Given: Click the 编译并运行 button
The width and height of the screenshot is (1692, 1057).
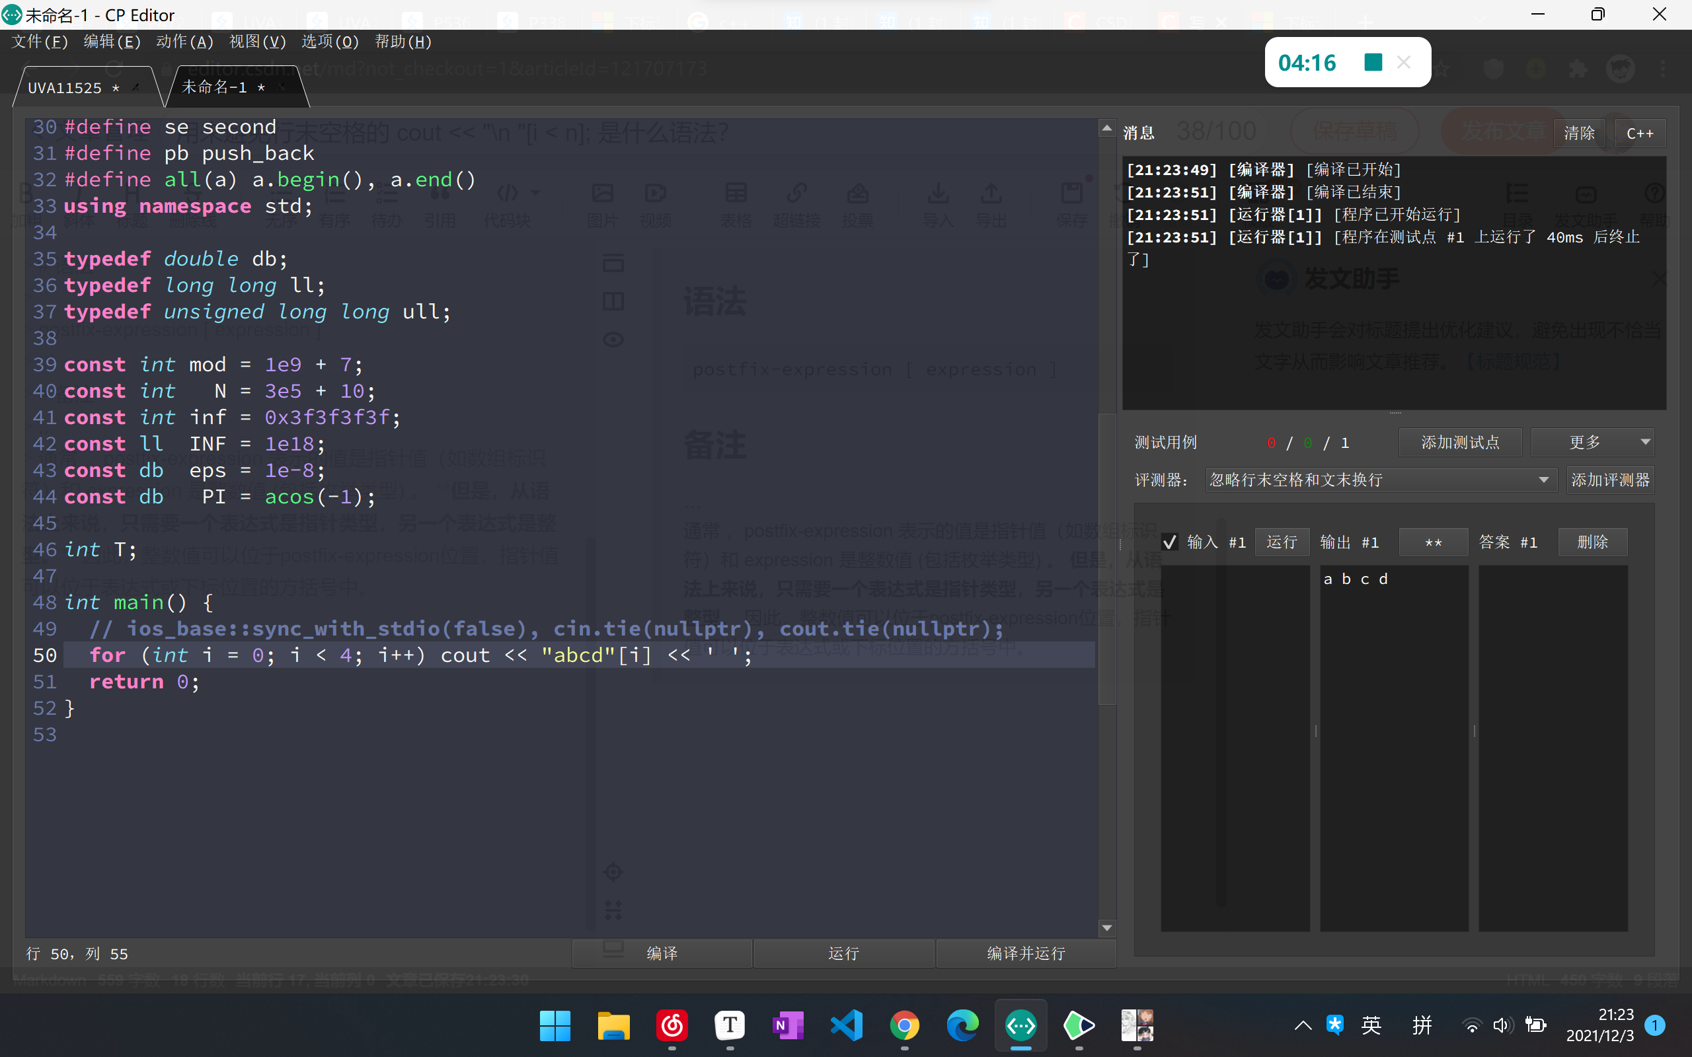Looking at the screenshot, I should coord(1025,953).
